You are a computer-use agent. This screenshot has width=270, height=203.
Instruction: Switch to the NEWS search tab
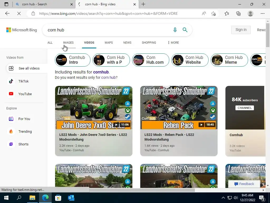[x=127, y=43]
